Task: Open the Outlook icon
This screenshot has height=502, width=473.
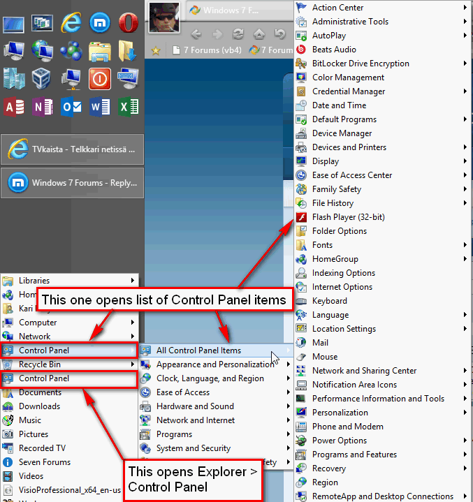Action: click(71, 107)
